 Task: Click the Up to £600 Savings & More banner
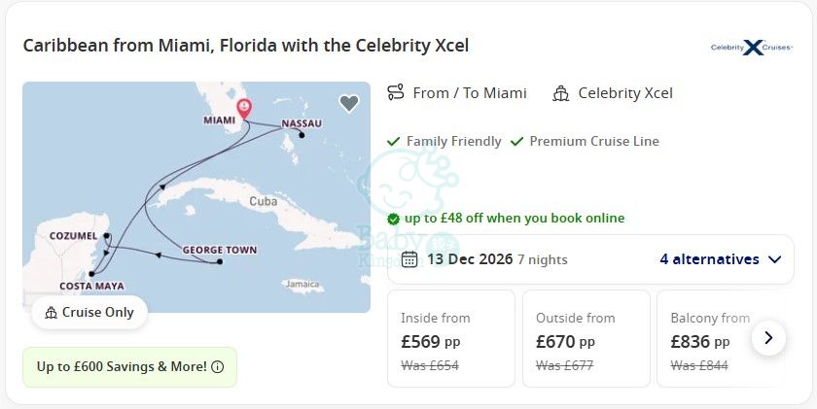click(129, 367)
